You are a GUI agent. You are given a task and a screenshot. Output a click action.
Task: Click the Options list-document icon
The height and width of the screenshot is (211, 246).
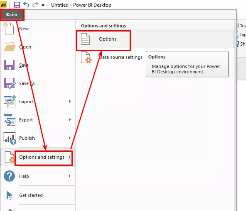tap(85, 39)
